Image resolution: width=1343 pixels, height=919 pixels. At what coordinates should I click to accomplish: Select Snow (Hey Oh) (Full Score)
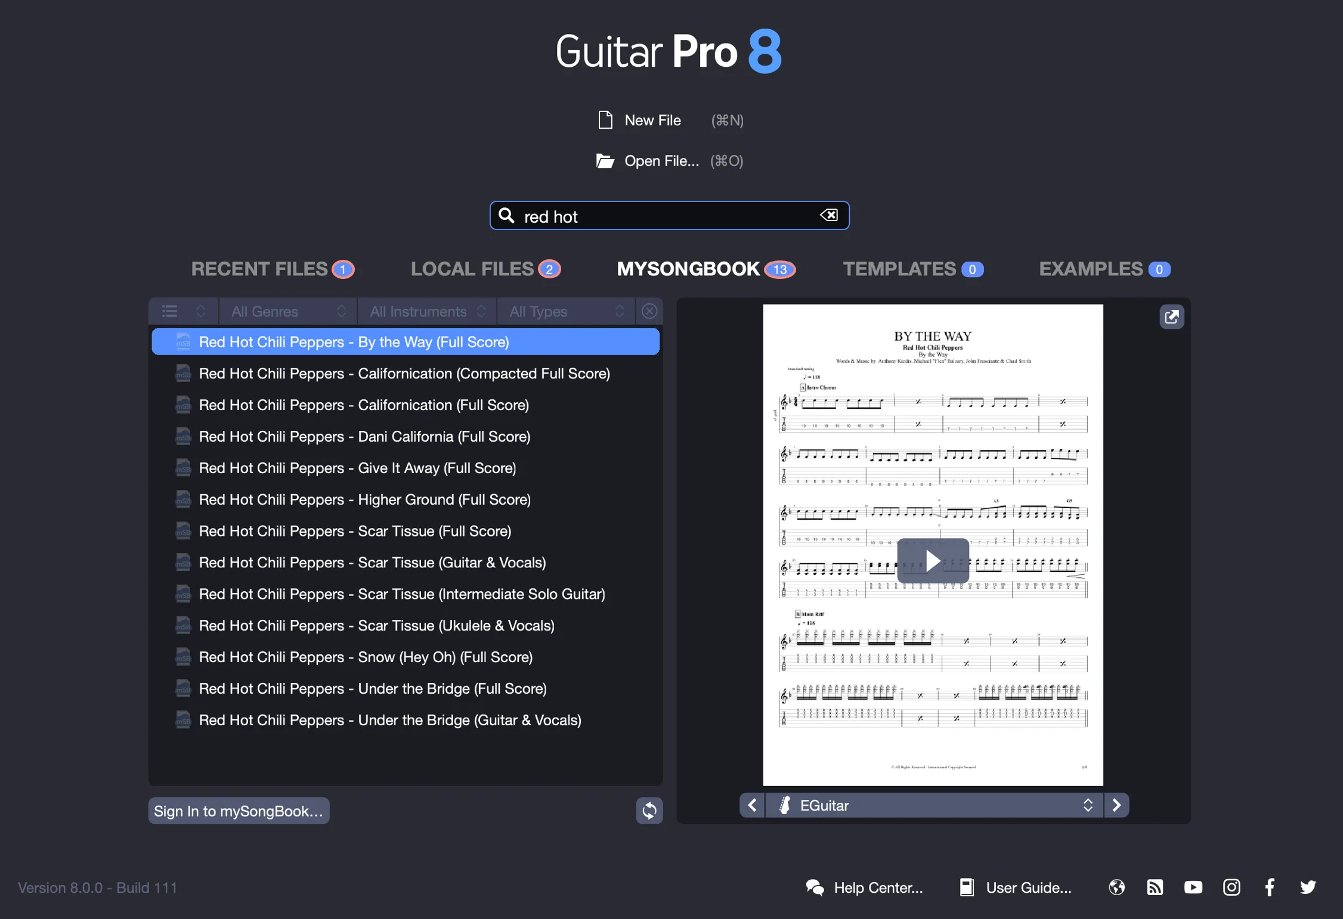(406, 657)
